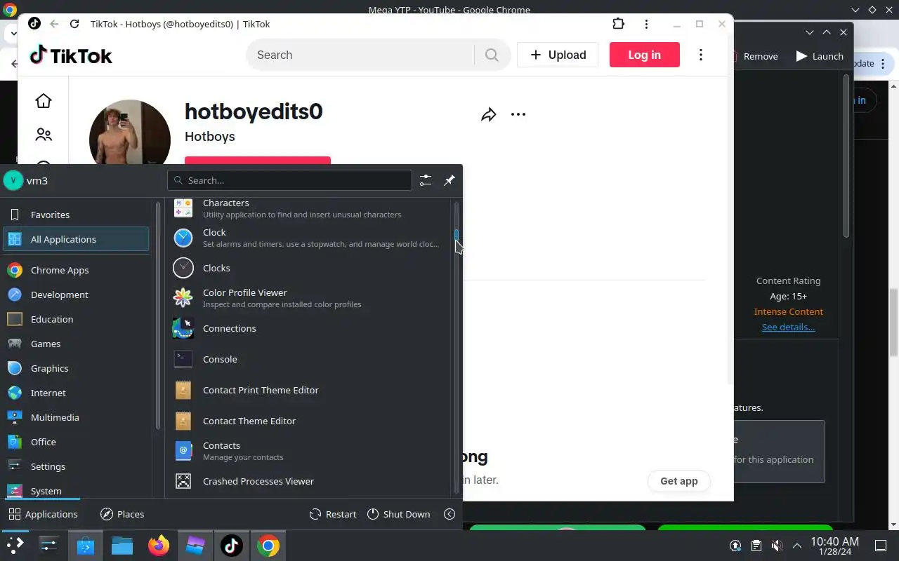
Task: Click the launcher Search field
Action: pyautogui.click(x=289, y=180)
